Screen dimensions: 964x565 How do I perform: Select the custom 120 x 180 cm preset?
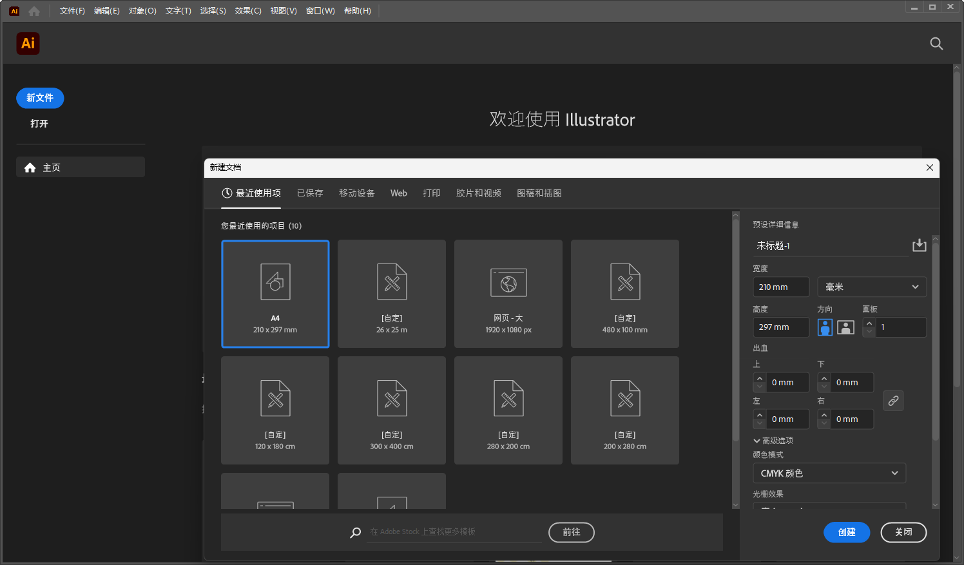[275, 410]
